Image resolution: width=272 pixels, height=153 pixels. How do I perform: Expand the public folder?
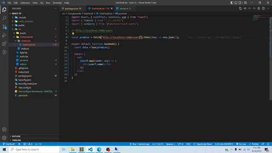(x=13, y=25)
